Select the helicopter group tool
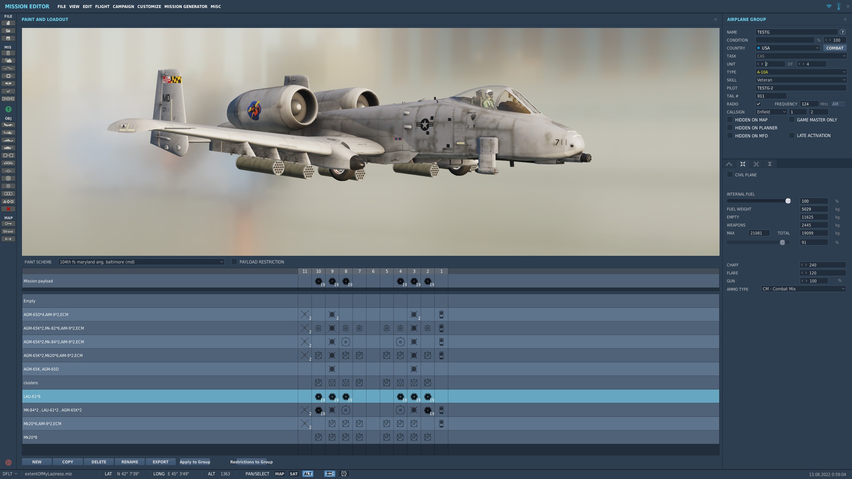The width and height of the screenshot is (852, 479). [x=8, y=133]
